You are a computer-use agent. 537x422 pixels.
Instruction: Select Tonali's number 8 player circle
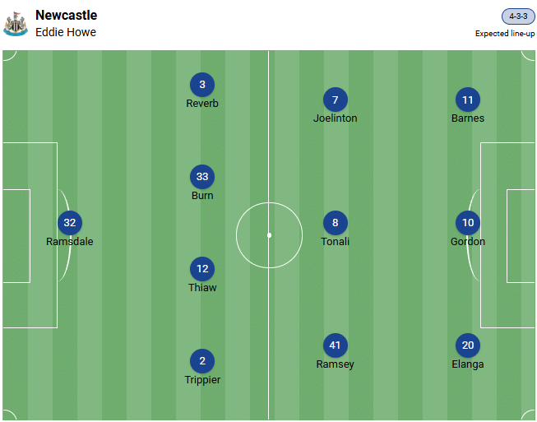click(336, 223)
